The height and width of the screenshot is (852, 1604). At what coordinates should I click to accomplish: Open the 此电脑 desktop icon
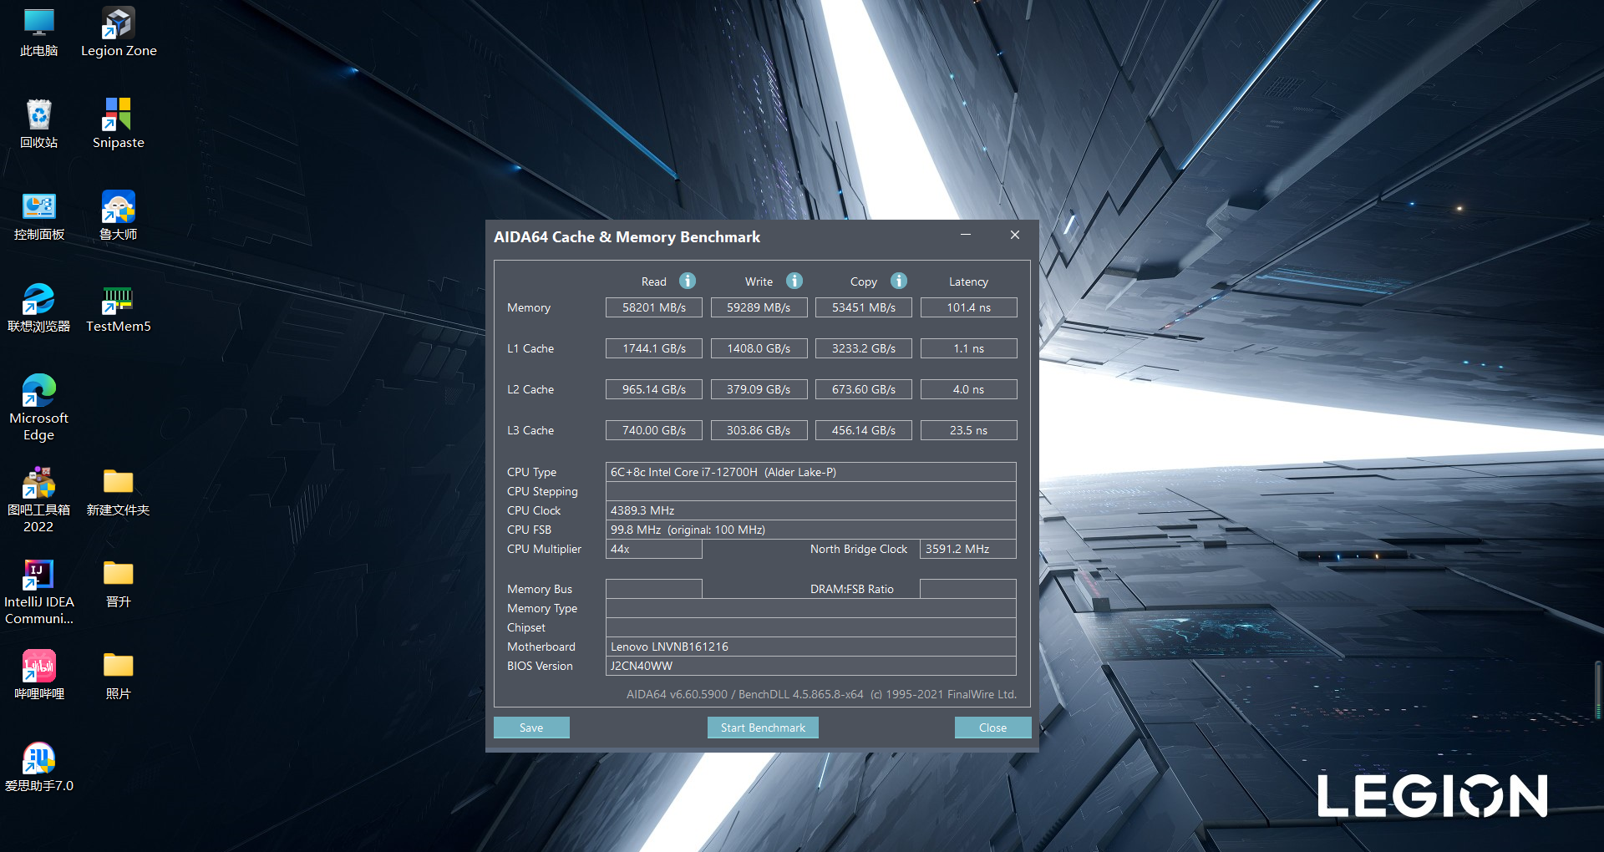coord(38,33)
